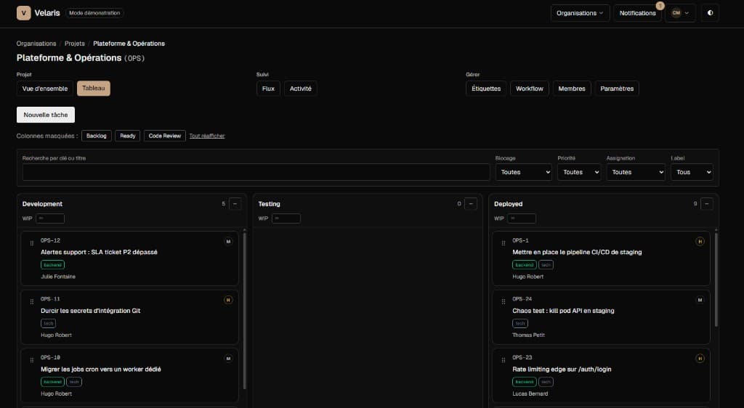
Task: Click tech label on OPS-10 card
Action: point(74,382)
